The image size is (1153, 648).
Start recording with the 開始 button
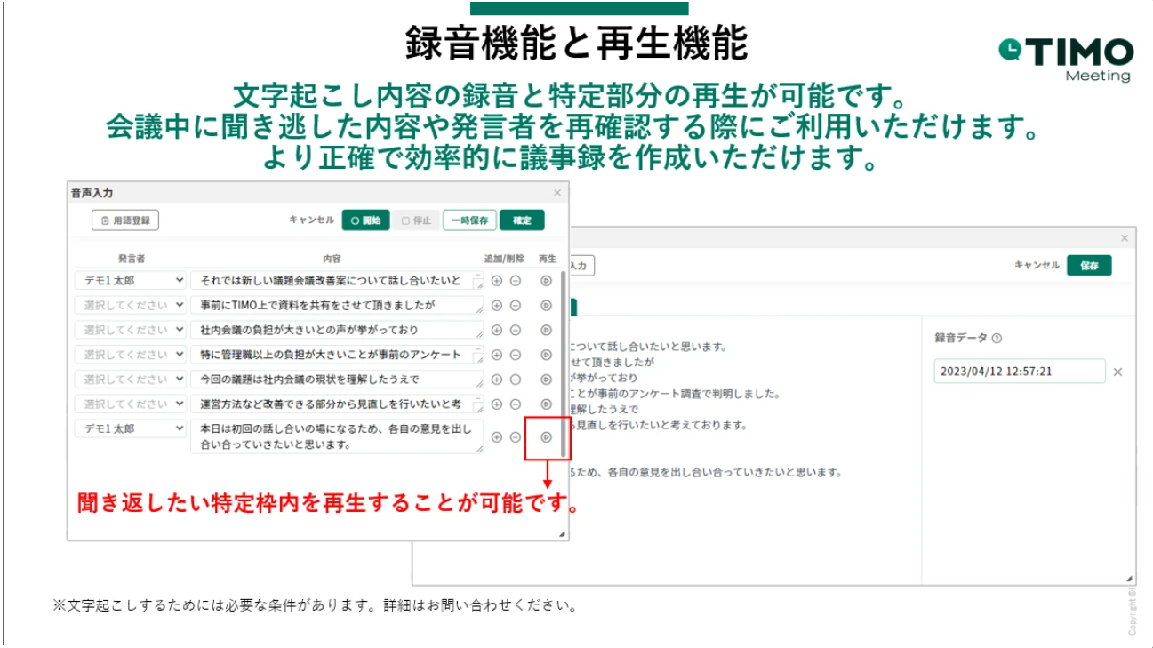click(x=366, y=220)
